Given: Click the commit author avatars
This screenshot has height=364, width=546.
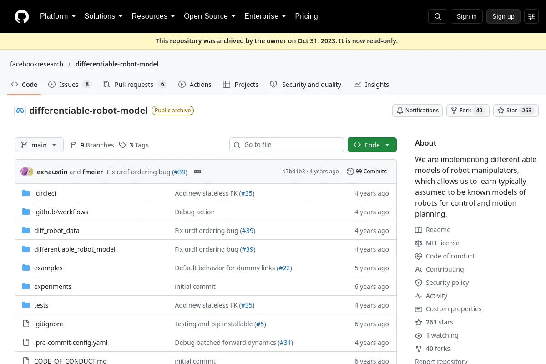Looking at the screenshot, I should (x=27, y=172).
